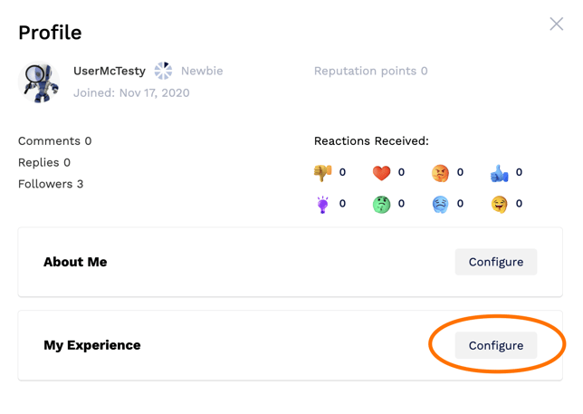Click the tongue-out laughing face reaction icon
583x414 pixels.
click(x=499, y=204)
